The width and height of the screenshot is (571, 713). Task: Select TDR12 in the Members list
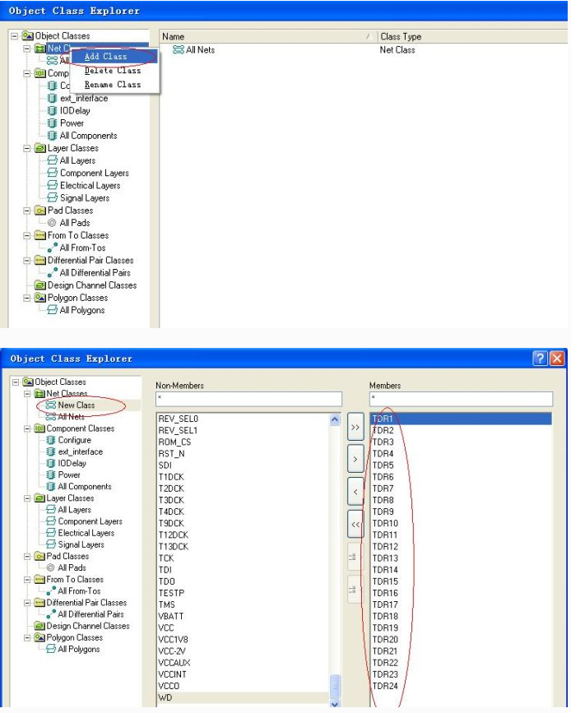click(x=385, y=547)
